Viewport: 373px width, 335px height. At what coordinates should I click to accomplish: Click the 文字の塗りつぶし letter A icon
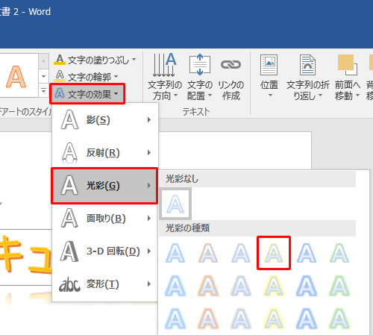60,60
